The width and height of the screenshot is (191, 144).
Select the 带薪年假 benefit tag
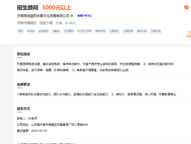pyautogui.click(x=100, y=31)
